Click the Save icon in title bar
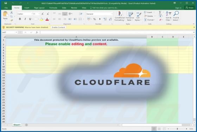The image size is (197, 132). (x=6, y=3)
